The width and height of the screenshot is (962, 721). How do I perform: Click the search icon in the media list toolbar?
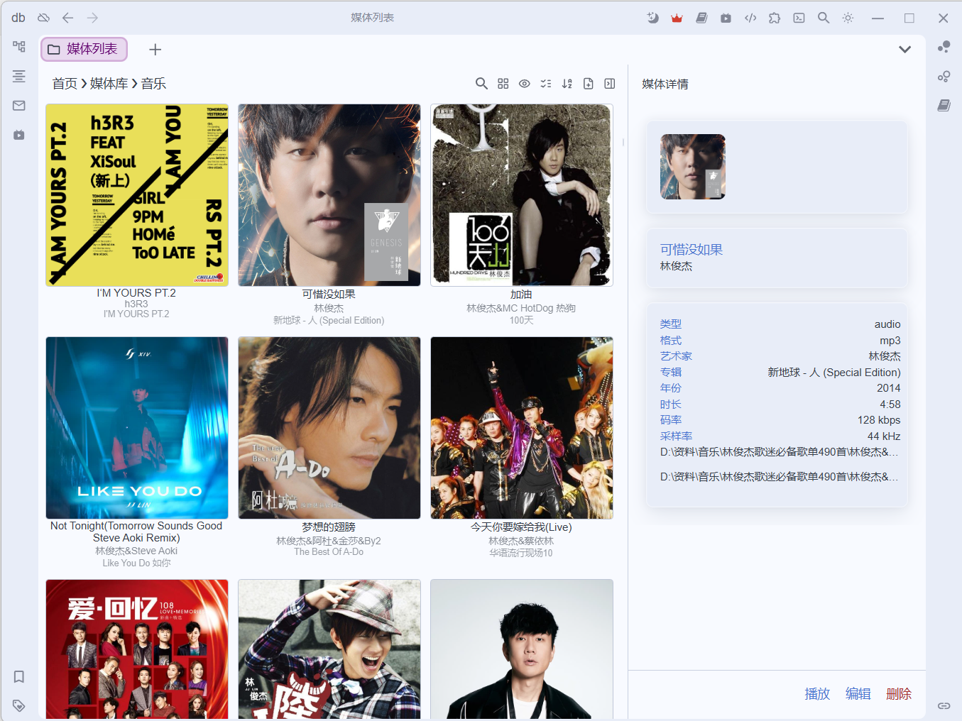click(x=481, y=84)
